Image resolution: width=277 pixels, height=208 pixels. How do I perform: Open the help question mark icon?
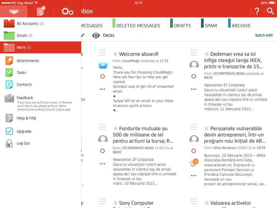257,12
